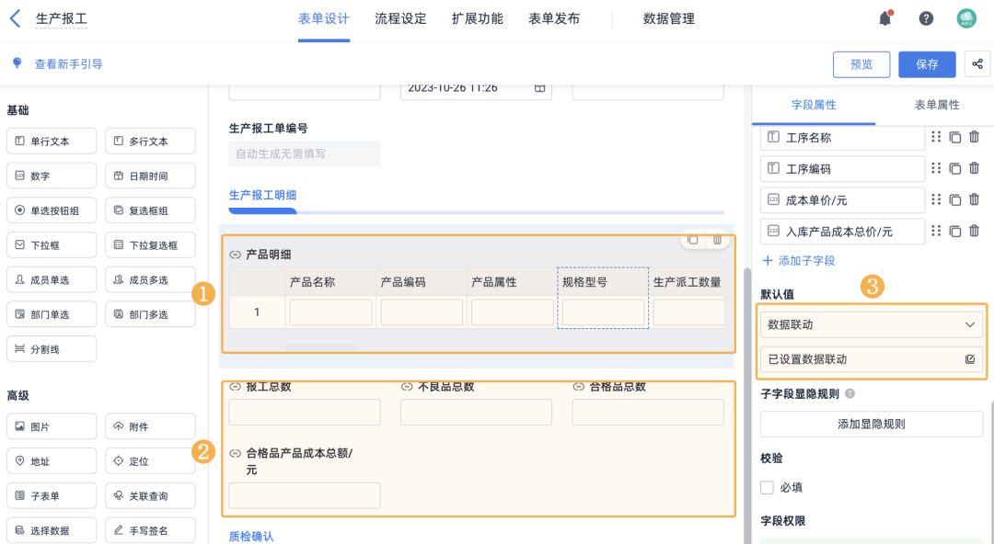This screenshot has height=544, width=994.
Task: Edit the 已设置数据联动 setting icon
Action: coord(970,359)
